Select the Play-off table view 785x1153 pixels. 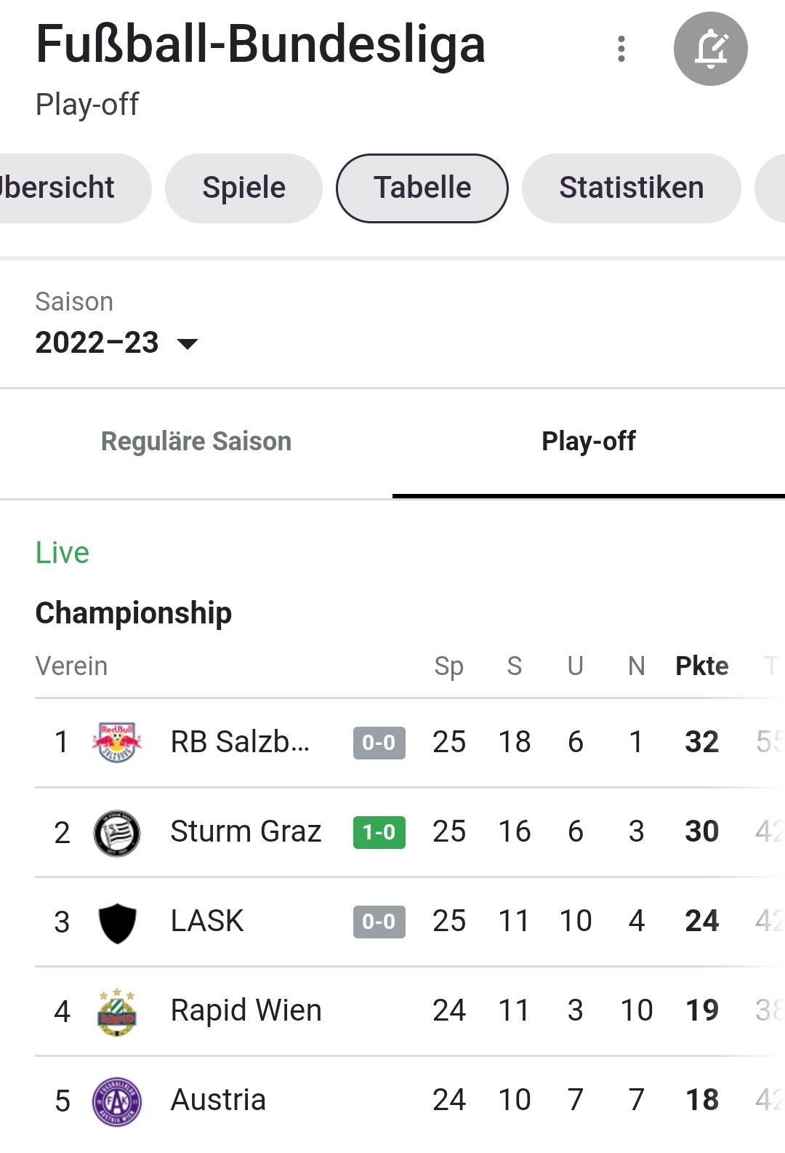pos(588,442)
